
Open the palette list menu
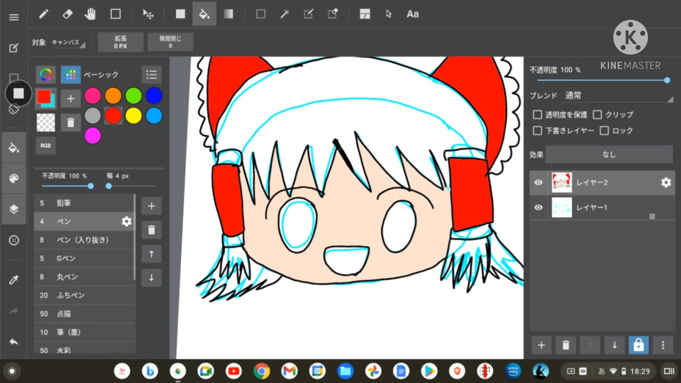pos(152,74)
